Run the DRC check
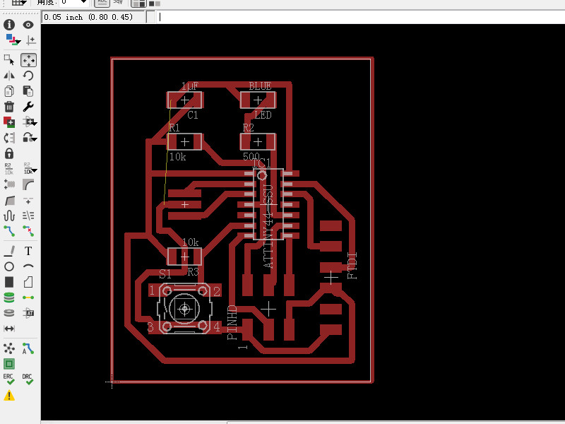The width and height of the screenshot is (565, 424). tap(28, 379)
